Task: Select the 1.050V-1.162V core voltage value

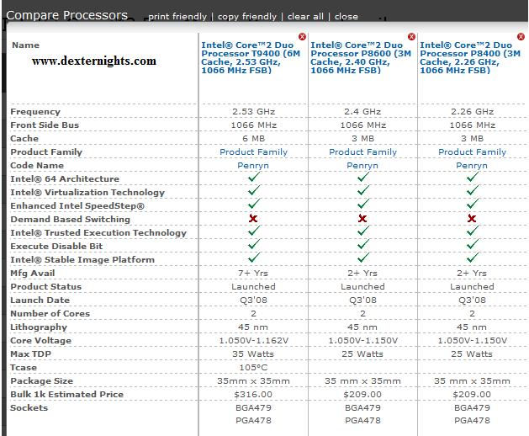Action: 253,340
